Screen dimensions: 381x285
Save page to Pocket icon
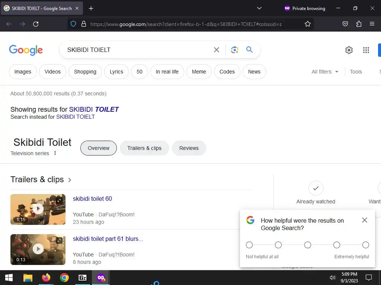[x=345, y=24]
